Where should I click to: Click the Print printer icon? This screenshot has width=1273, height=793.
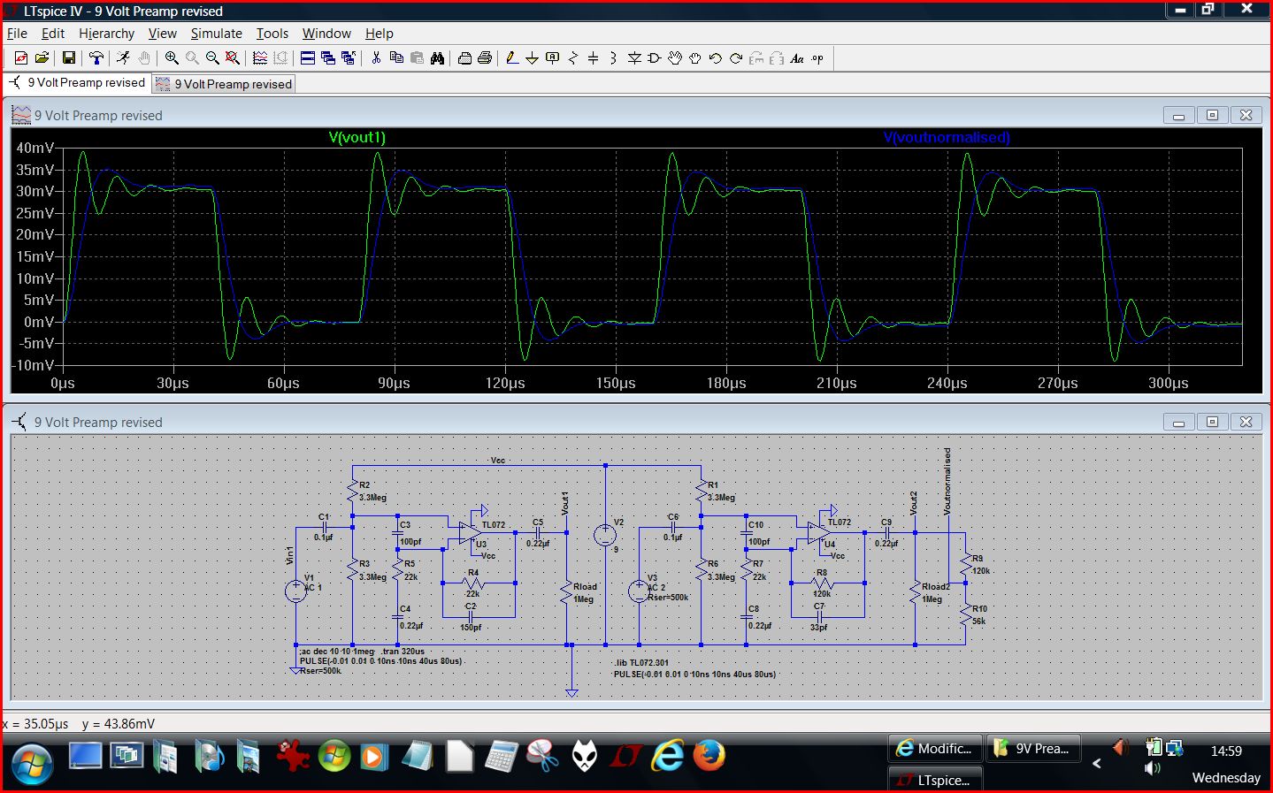464,58
